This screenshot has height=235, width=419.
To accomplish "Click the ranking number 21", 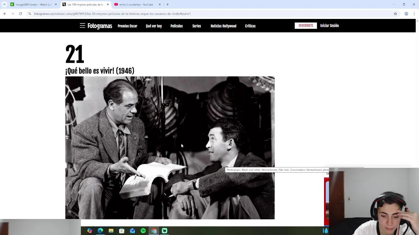I will [x=75, y=54].
